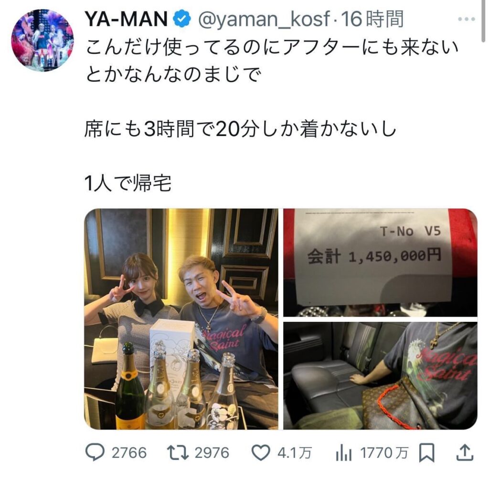The width and height of the screenshot is (489, 479).
Task: Open the share upload icon
Action: point(465,453)
